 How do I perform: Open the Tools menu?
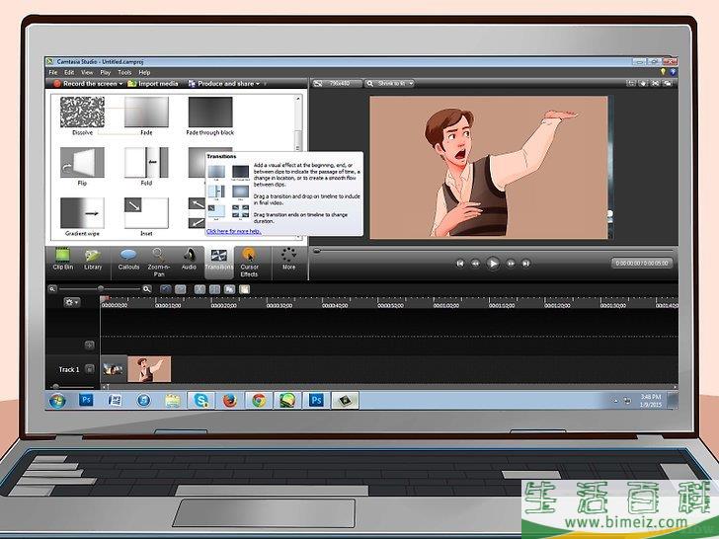pyautogui.click(x=124, y=72)
